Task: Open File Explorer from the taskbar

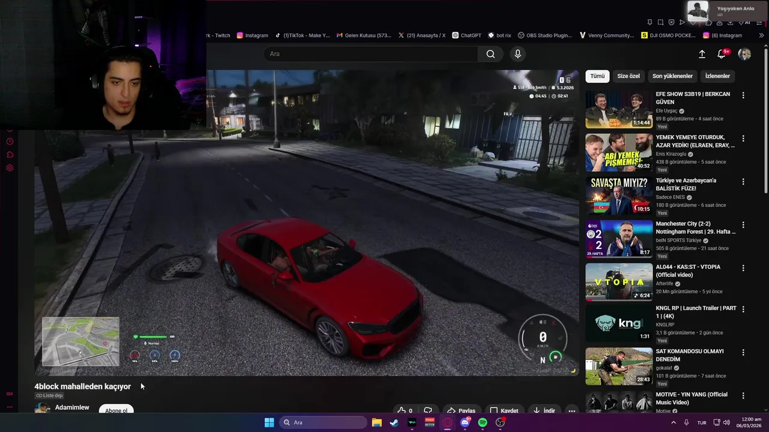Action: (377, 422)
